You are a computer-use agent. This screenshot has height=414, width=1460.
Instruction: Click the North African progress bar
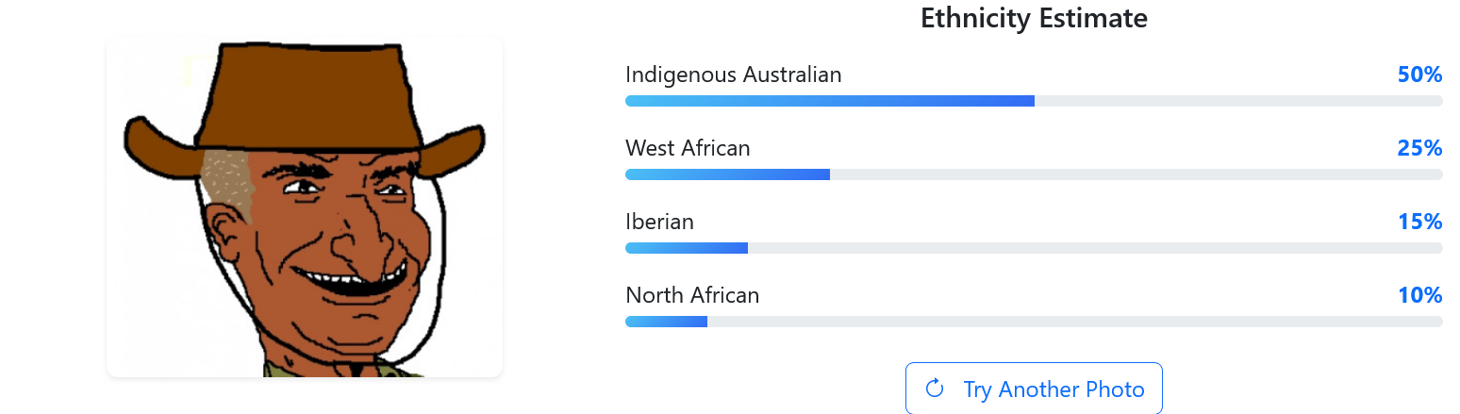tap(1034, 322)
